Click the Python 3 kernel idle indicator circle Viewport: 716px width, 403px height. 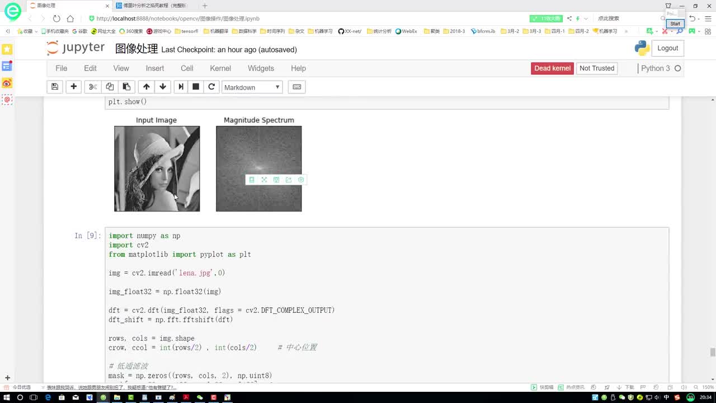coord(677,68)
